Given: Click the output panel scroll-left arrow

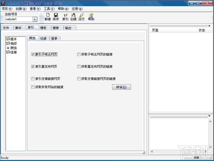Looking at the screenshot, I should pos(152,151).
